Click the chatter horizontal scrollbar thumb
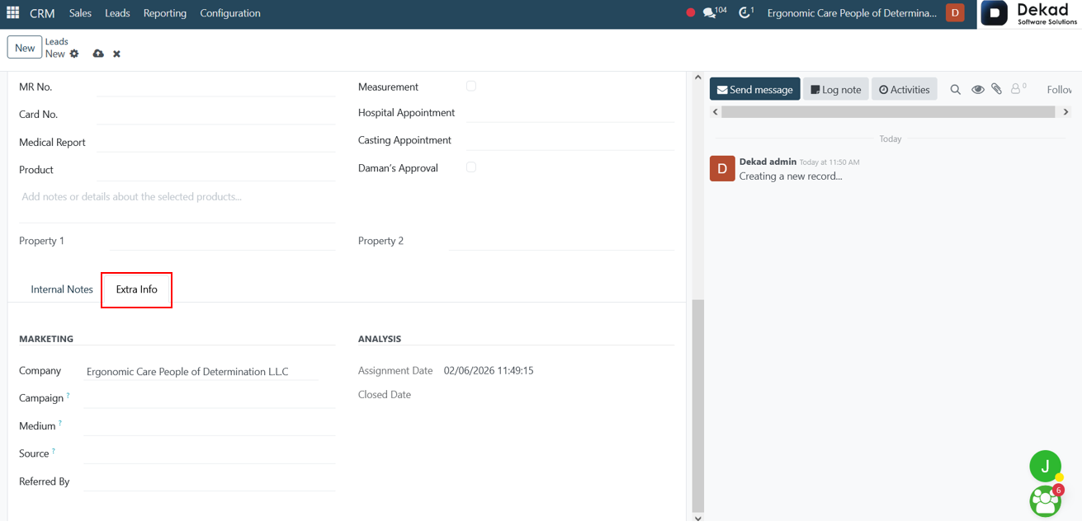The image size is (1082, 526). click(888, 112)
